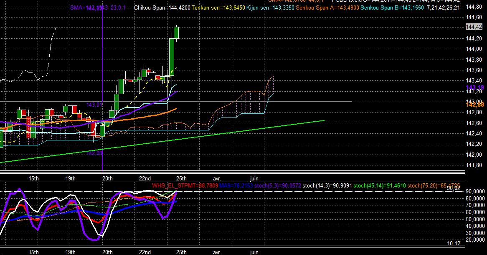Click the 50,0000 stochastic axis value

tap(475, 219)
